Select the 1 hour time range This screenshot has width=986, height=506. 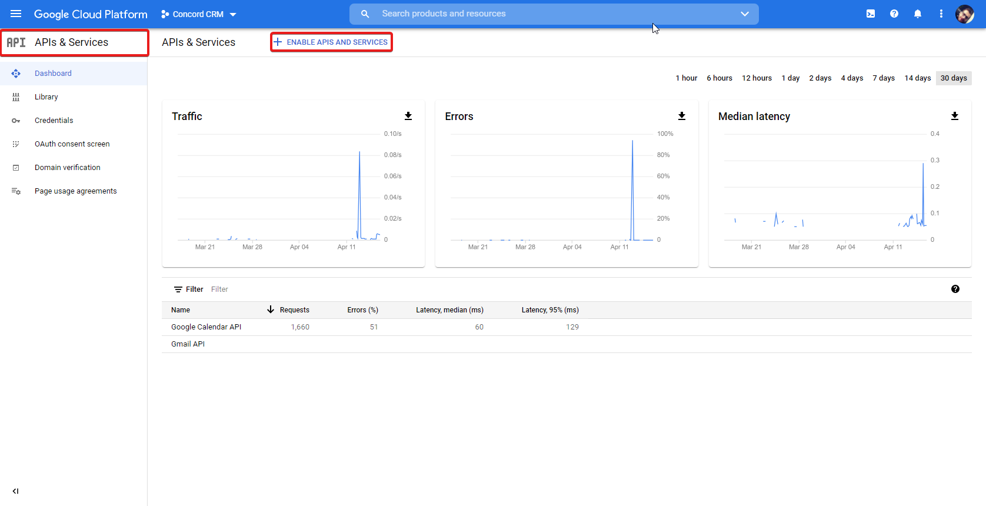point(686,78)
